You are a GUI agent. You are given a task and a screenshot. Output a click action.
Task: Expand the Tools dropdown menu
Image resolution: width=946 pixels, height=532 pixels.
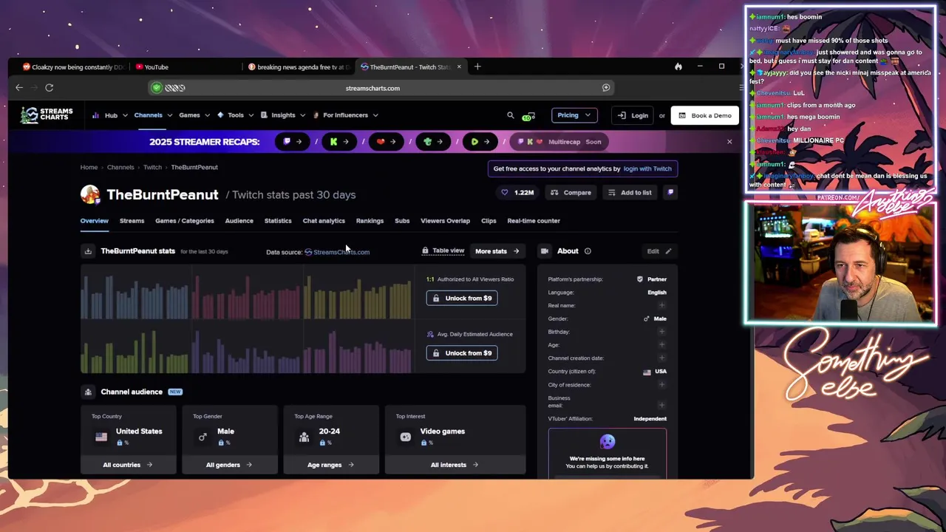pos(235,115)
